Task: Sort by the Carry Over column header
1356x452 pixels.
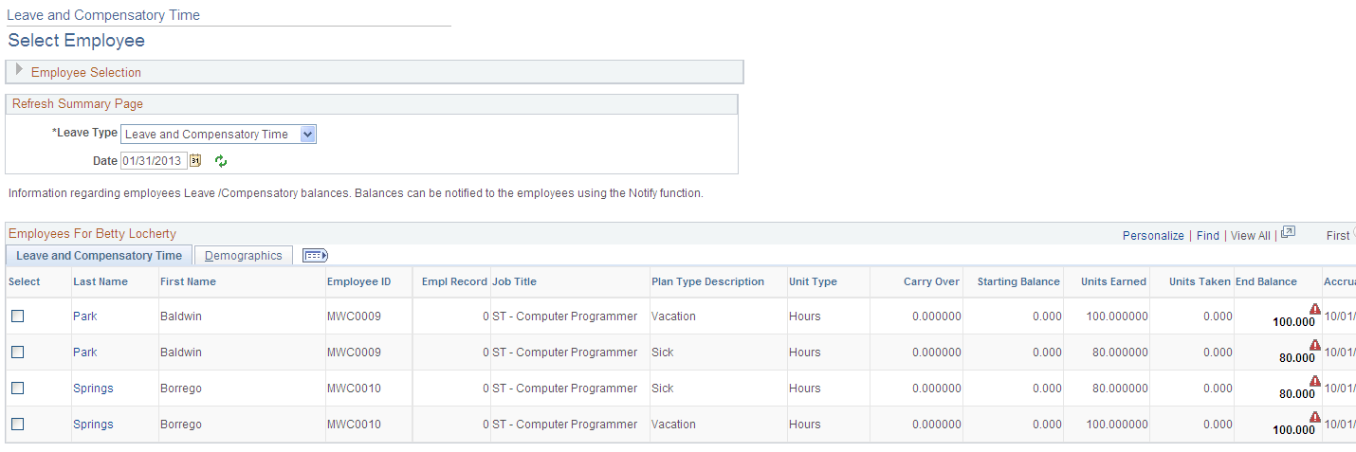Action: pyautogui.click(x=932, y=281)
